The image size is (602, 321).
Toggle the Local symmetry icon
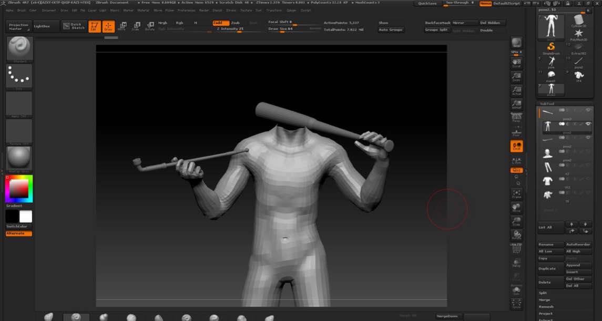[516, 146]
